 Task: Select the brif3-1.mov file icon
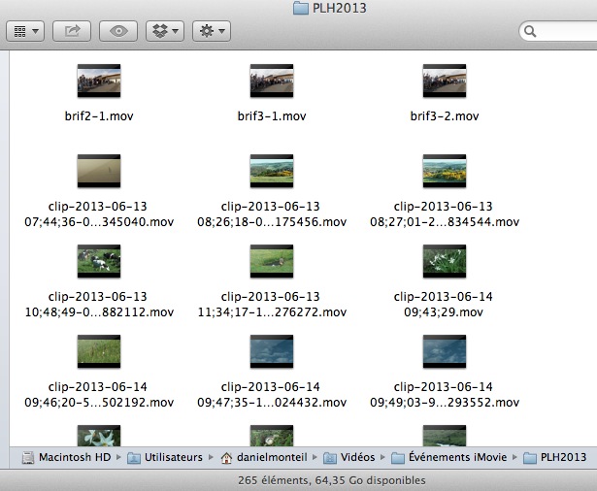(x=271, y=81)
